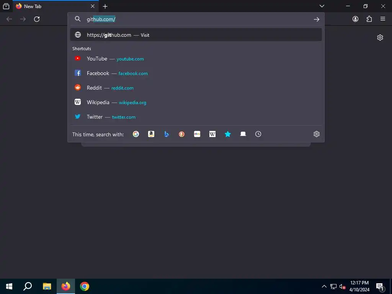Select the YouTube shortcut suggestion
Viewport: 392px width, 294px height.
point(196,59)
